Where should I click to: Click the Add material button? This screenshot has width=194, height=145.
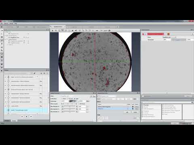coord(127,112)
